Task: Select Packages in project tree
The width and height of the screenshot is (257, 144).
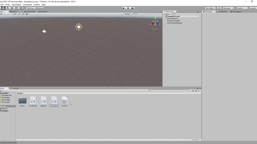Action: pyautogui.click(x=4, y=111)
